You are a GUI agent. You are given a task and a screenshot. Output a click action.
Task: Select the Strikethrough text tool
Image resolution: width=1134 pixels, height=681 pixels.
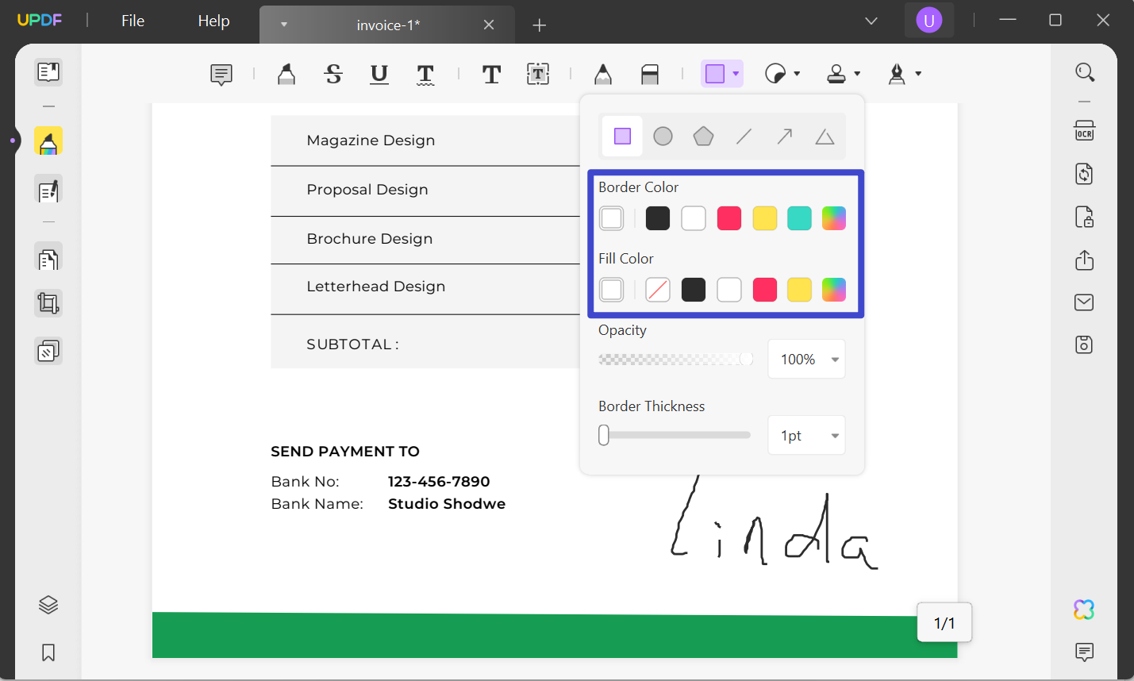click(333, 74)
